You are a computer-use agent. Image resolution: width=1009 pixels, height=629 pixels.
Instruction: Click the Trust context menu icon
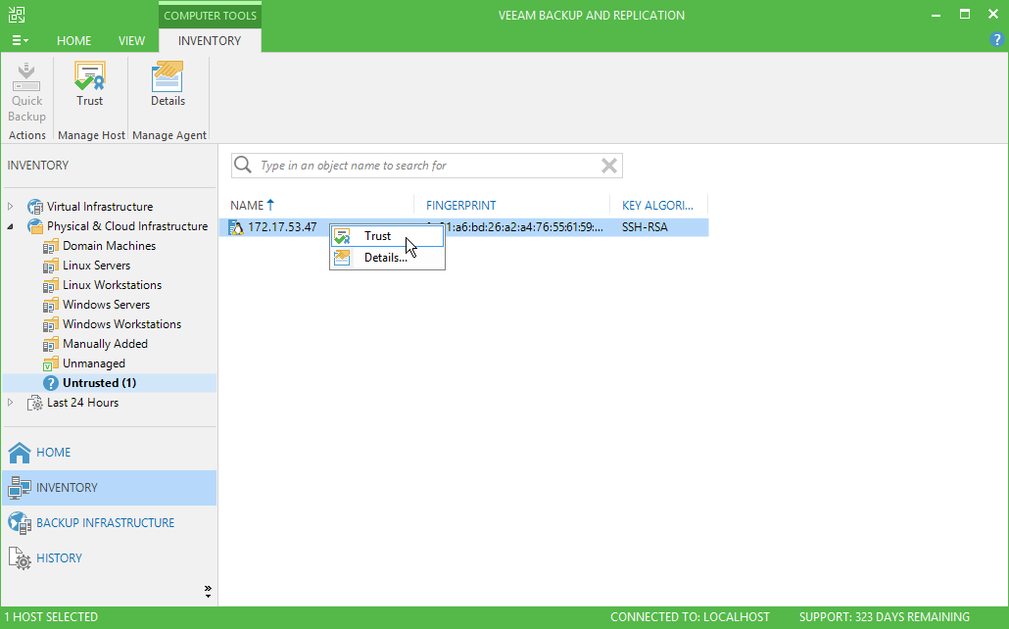click(x=342, y=236)
